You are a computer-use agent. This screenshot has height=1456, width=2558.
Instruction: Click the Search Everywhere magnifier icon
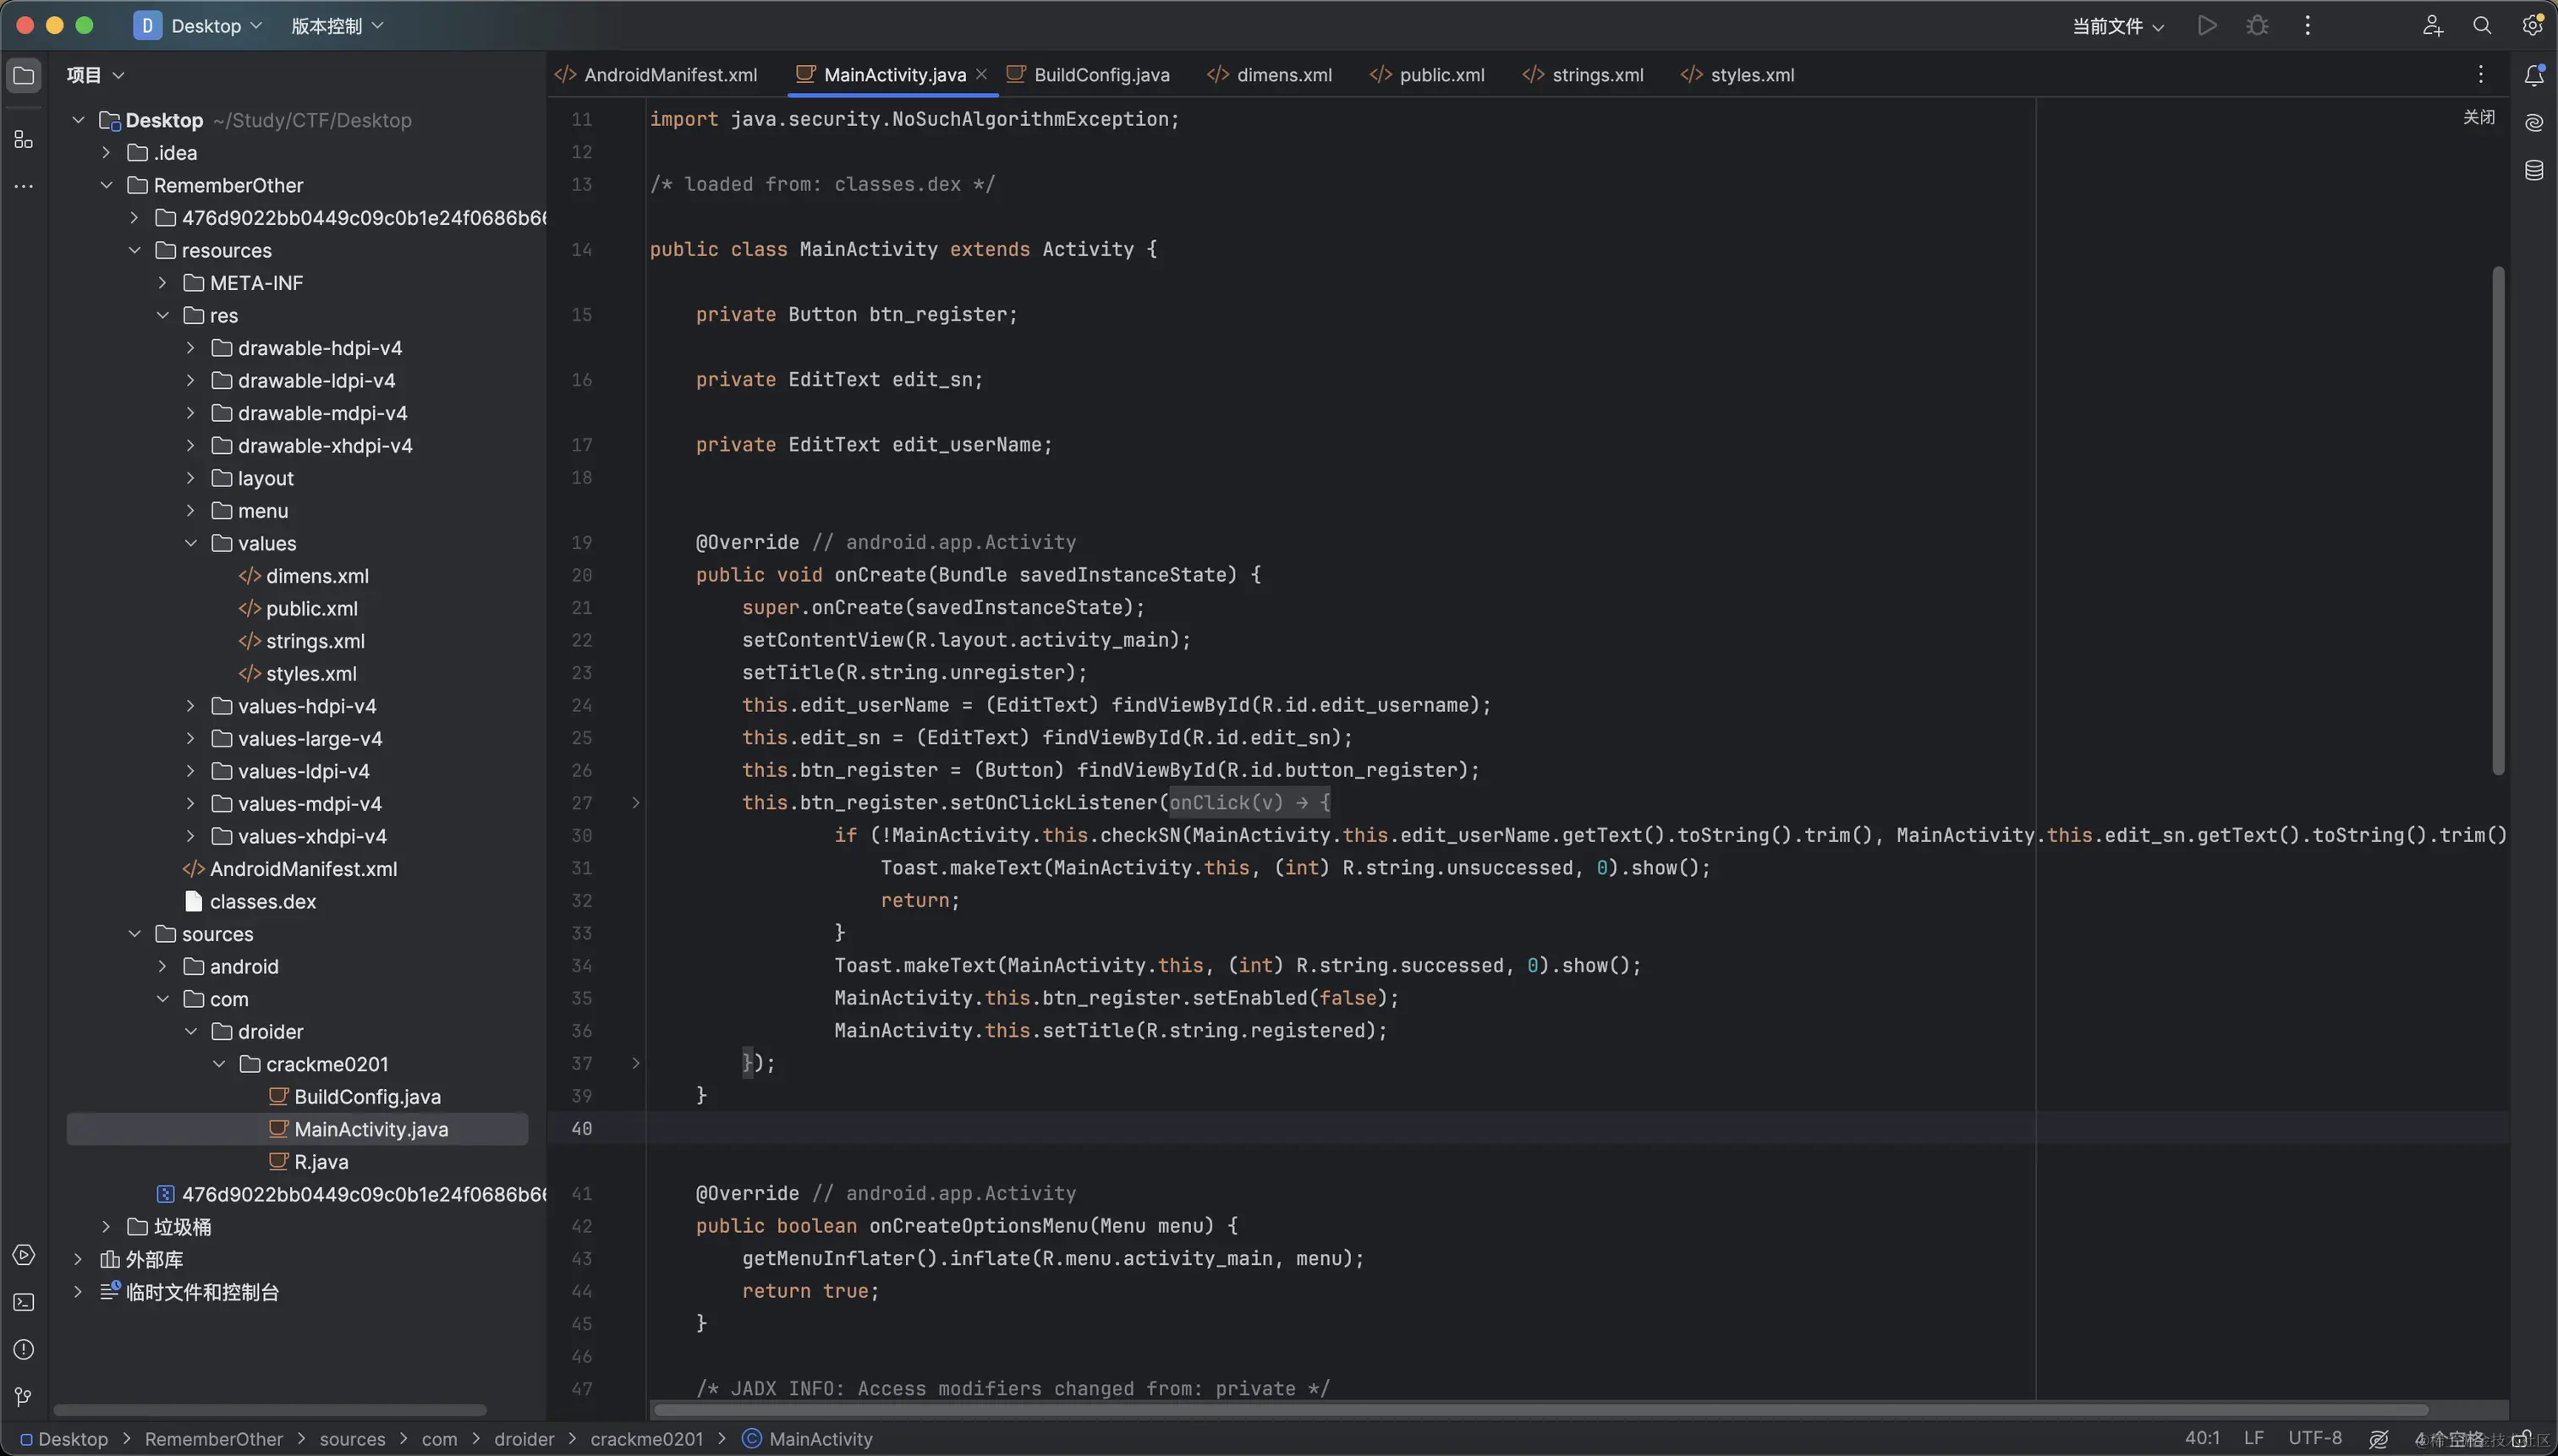tap(2482, 26)
